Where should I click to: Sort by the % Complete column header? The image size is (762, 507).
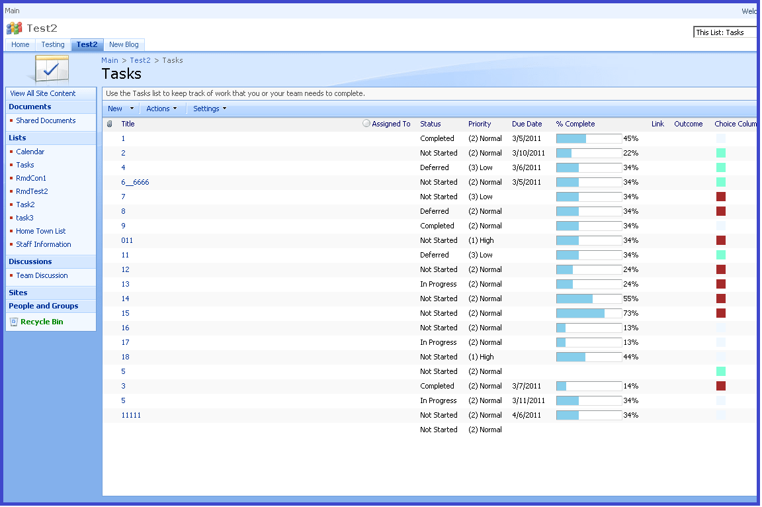click(575, 124)
